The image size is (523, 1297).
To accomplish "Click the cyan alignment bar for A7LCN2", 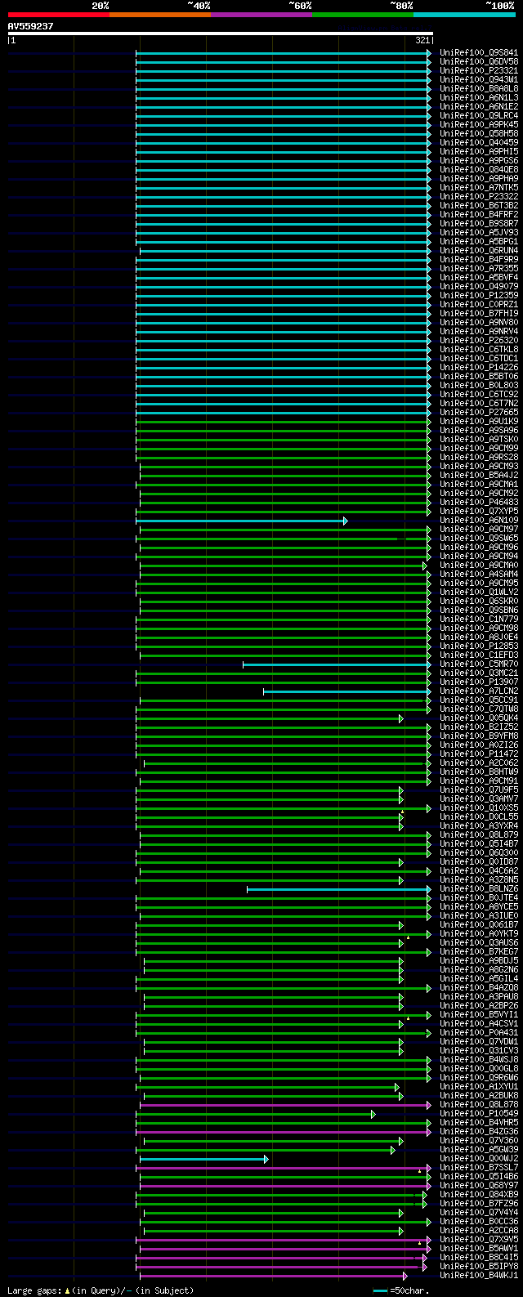I will coord(346,691).
